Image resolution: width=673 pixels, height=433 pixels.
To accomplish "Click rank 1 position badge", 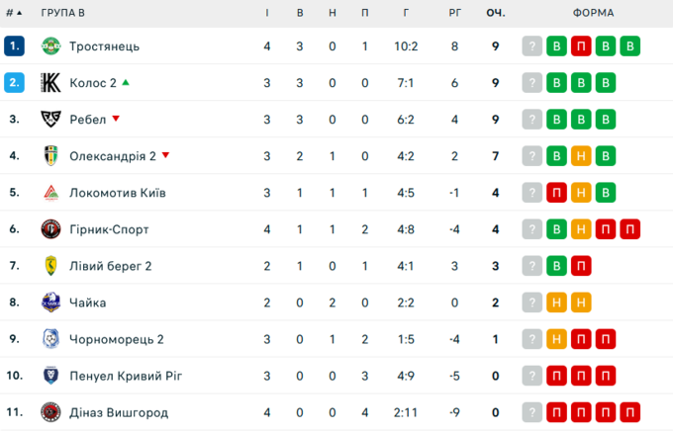I will pos(14,46).
